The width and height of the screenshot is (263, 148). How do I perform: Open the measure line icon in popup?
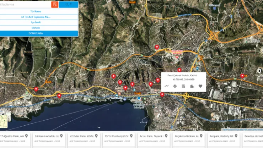(167, 86)
